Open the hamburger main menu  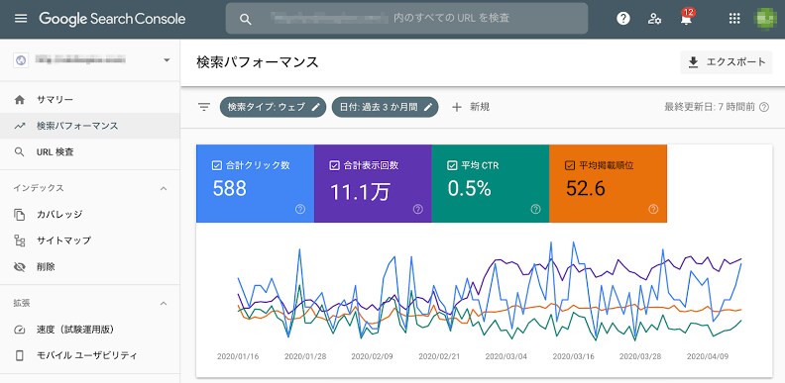(x=21, y=19)
